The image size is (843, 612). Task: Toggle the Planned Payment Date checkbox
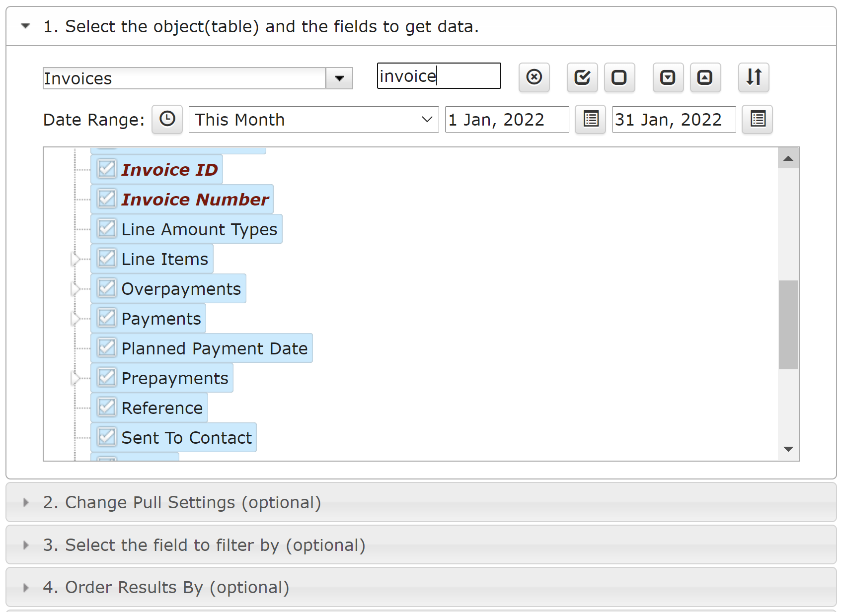click(x=107, y=348)
